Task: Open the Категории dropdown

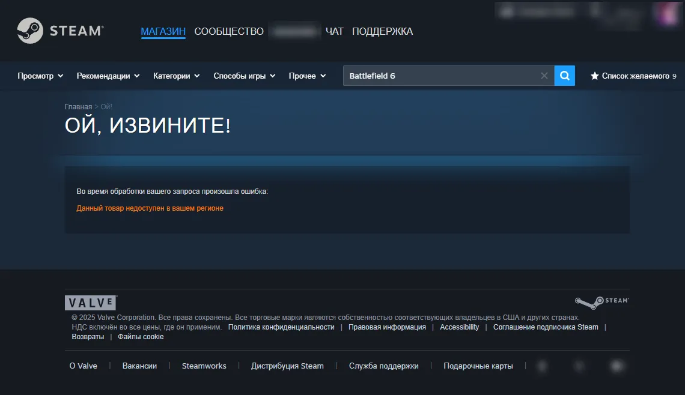Action: point(176,76)
